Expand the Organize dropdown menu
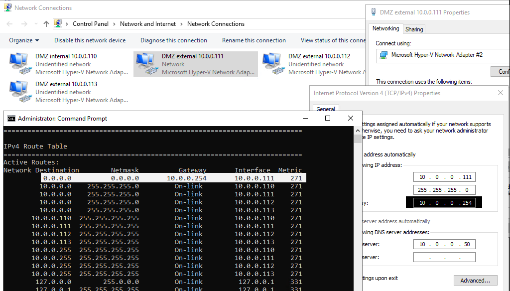Viewport: 510px width, 291px height. (24, 40)
